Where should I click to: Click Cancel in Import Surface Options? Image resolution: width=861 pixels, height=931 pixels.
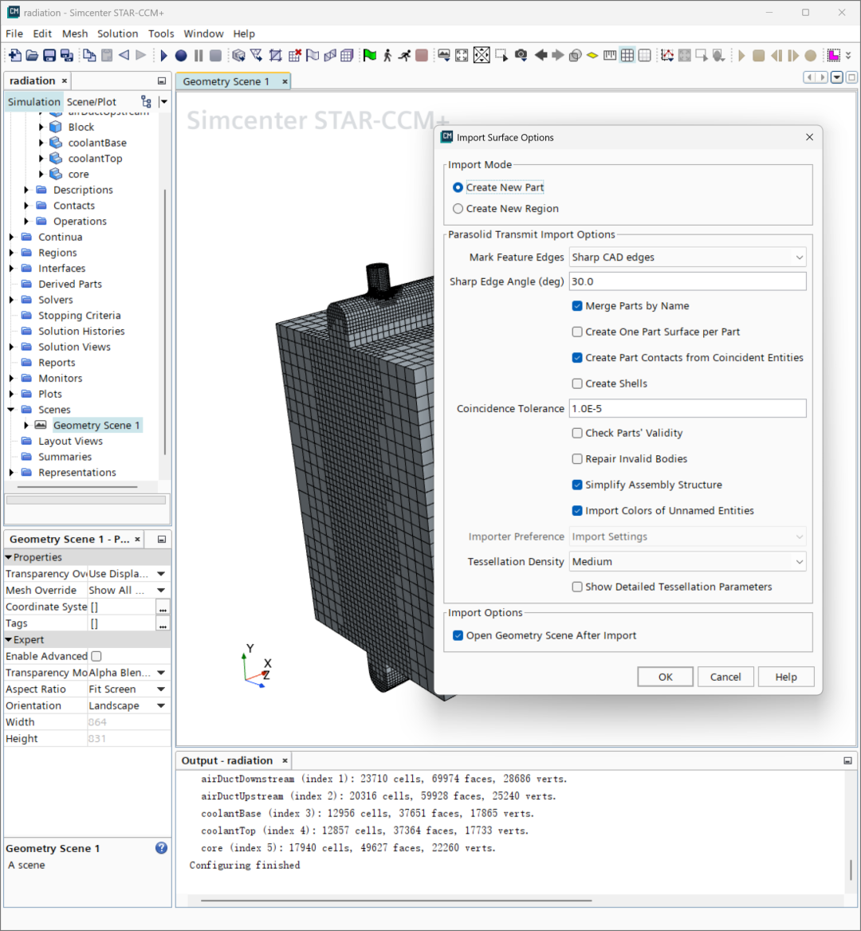coord(725,677)
